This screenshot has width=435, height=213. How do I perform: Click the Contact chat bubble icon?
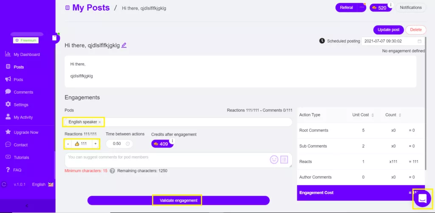pos(8,145)
